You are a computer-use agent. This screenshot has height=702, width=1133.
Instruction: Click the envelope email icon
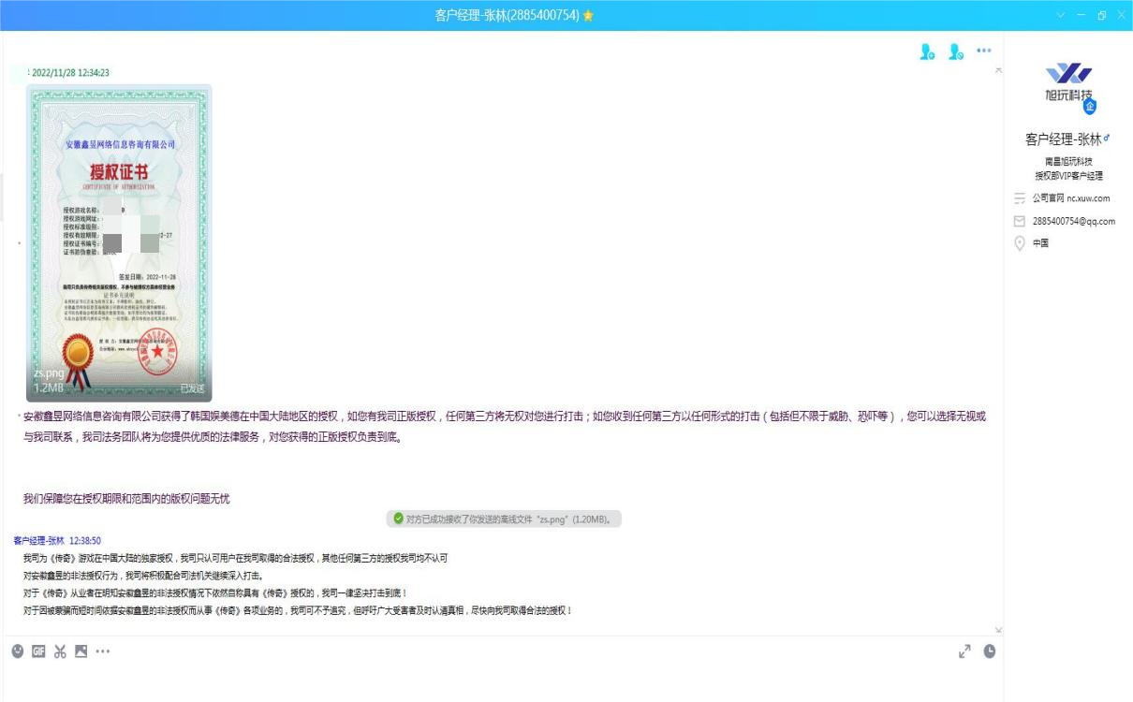point(1020,221)
